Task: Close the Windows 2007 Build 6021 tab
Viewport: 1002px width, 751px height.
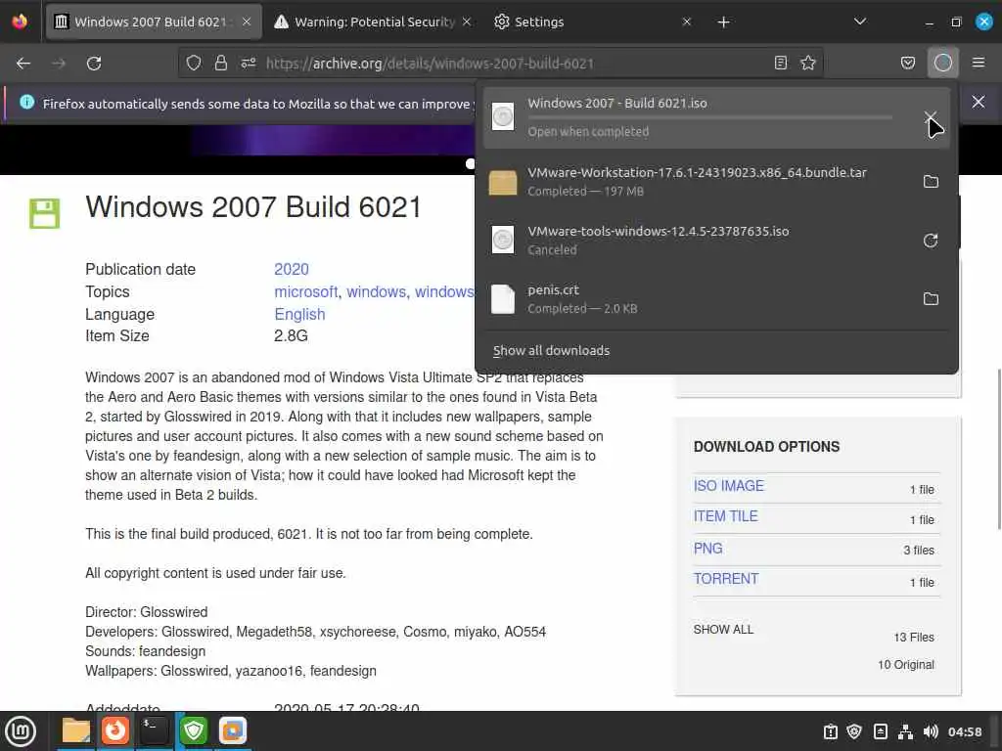Action: (x=247, y=22)
